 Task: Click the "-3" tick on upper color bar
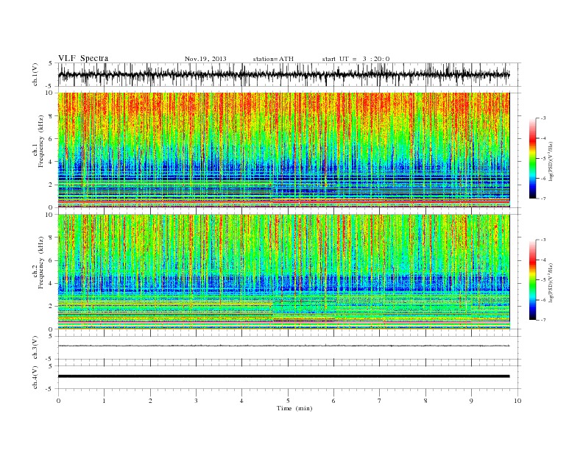[x=543, y=118]
